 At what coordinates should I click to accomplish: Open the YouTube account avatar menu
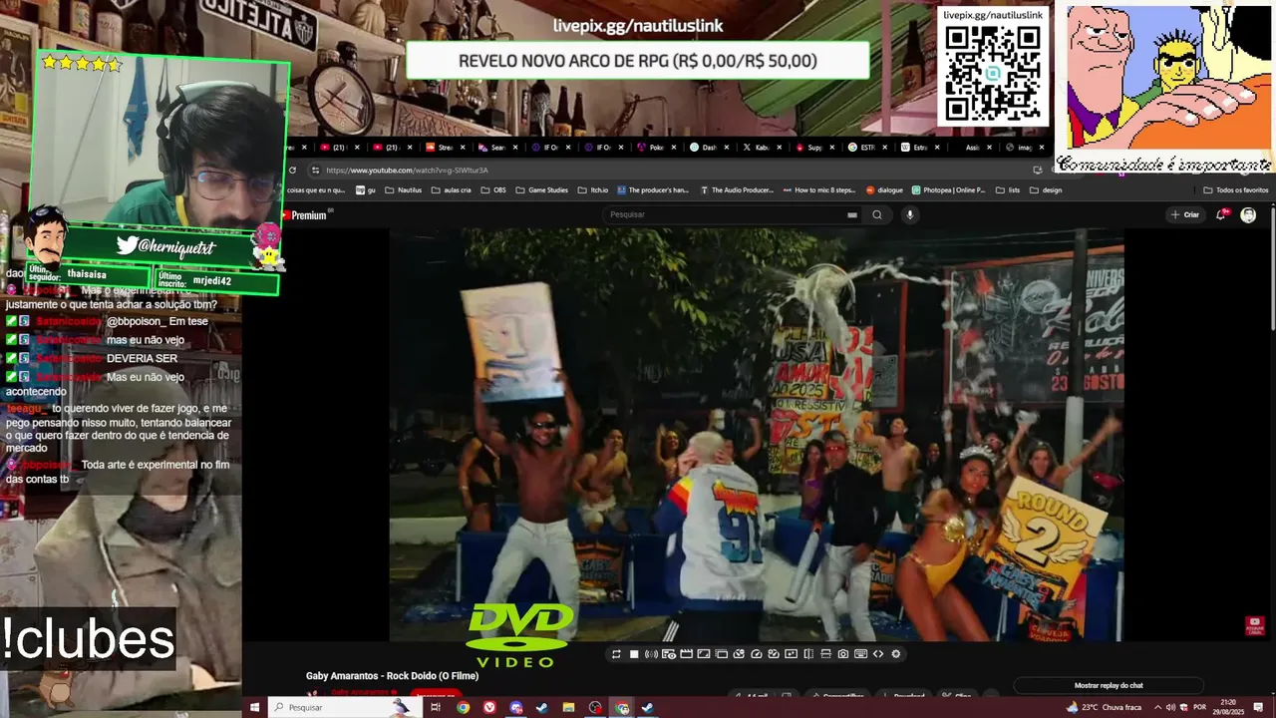pos(1248,214)
